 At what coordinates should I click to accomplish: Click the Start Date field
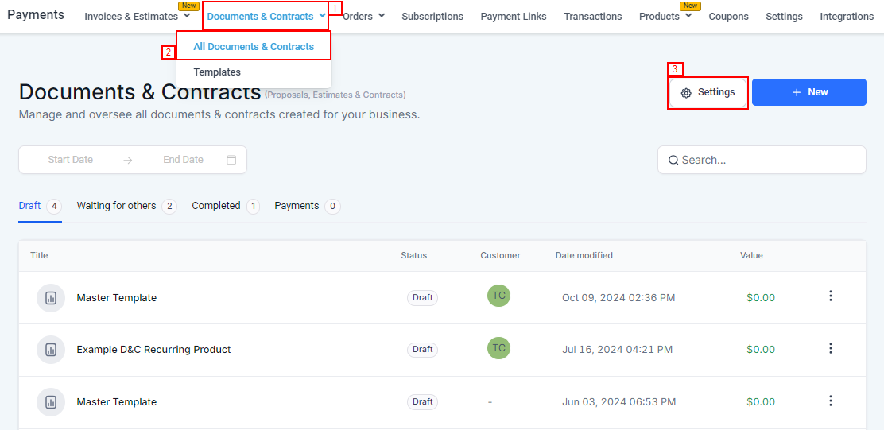coord(71,160)
